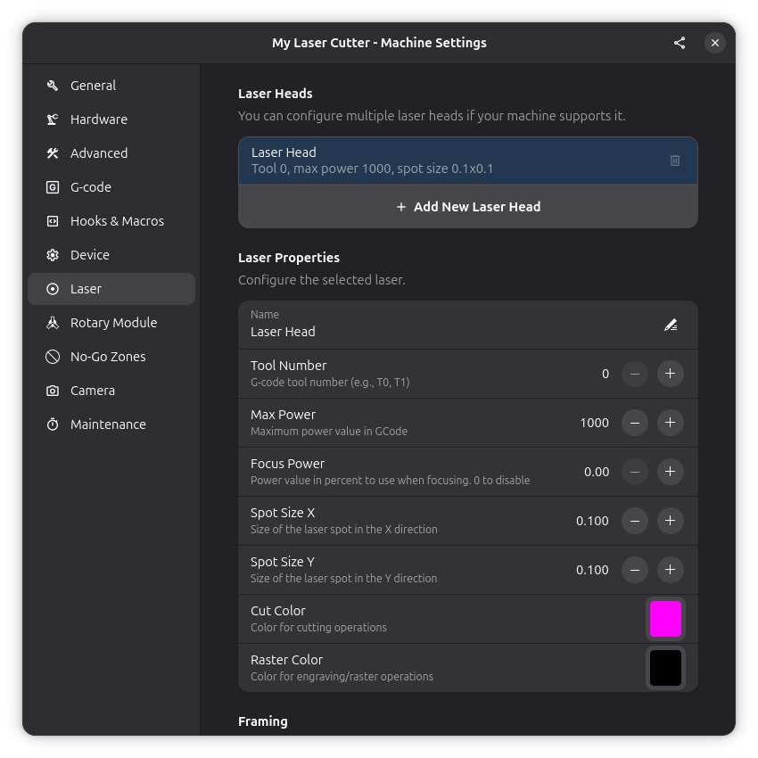
Task: Increment Focus Power with plus button
Action: 670,472
